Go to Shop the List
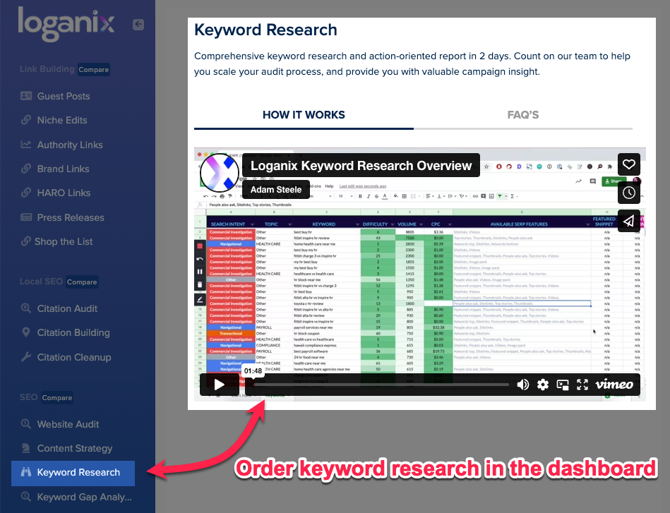Viewport: 670px width, 513px height. pos(64,241)
